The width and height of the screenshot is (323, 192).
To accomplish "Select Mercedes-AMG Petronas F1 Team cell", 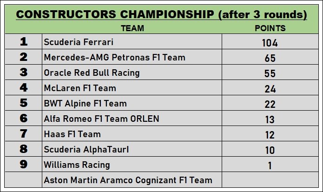I will (114, 58).
